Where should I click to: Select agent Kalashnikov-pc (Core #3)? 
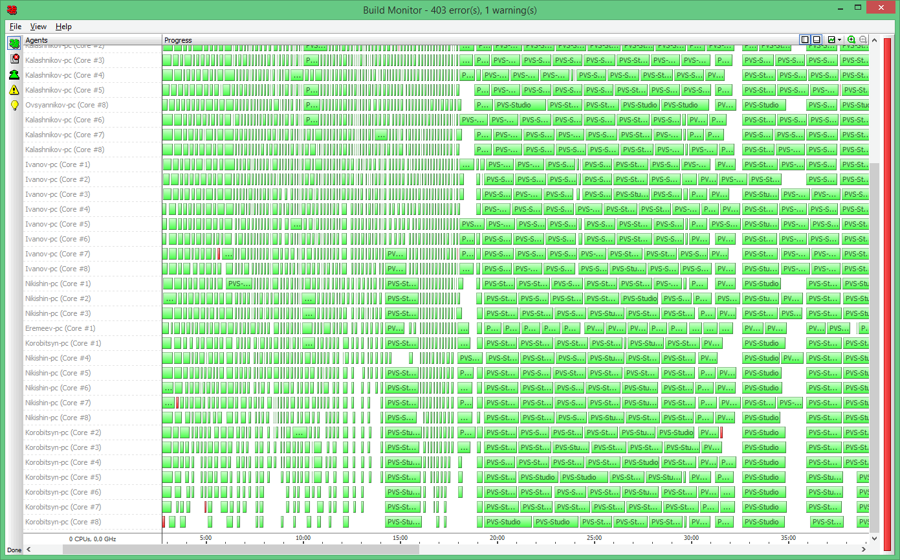pos(65,60)
